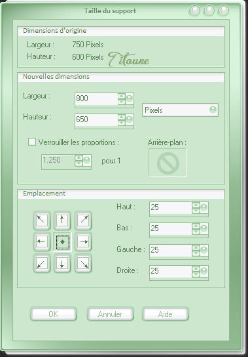Open help with Aide button
Image resolution: width=248 pixels, height=357 pixels.
coord(166,314)
